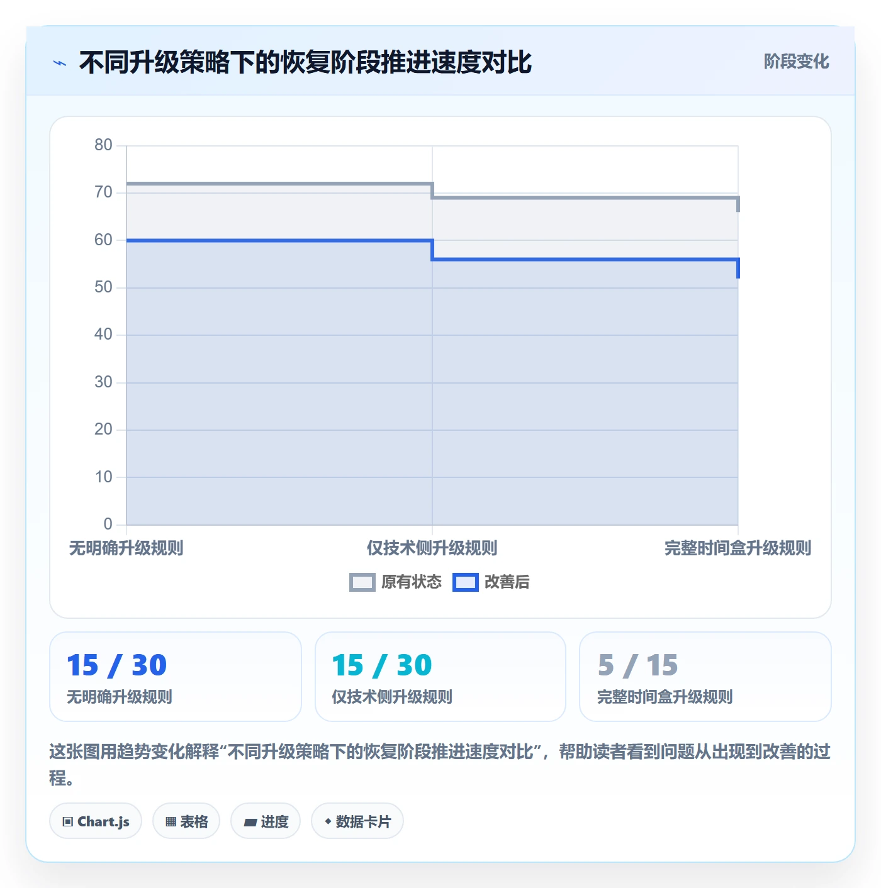This screenshot has width=881, height=888.
Task: Click the Chart.js tag icon
Action: point(68,821)
